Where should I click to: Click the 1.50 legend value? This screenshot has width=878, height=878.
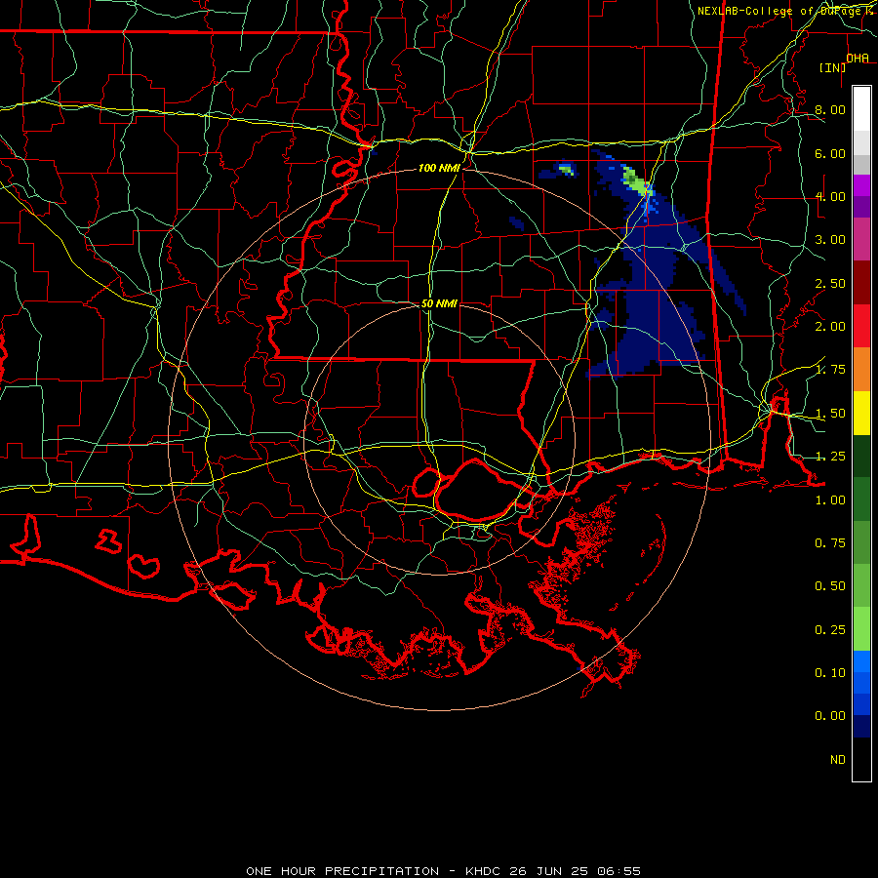point(829,414)
